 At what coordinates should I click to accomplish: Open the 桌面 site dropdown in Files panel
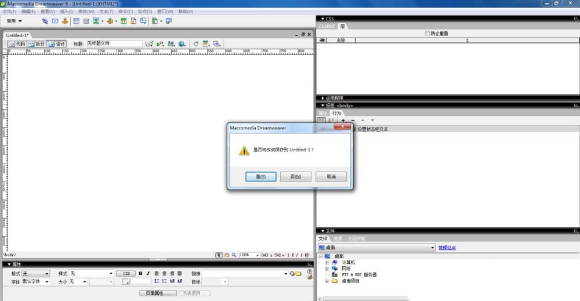pyautogui.click(x=376, y=248)
